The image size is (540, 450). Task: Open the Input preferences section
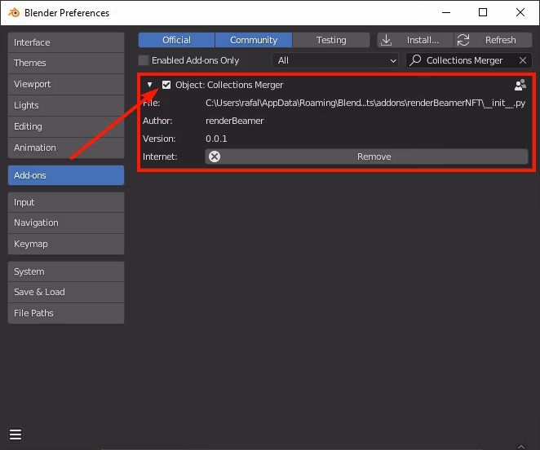66,202
